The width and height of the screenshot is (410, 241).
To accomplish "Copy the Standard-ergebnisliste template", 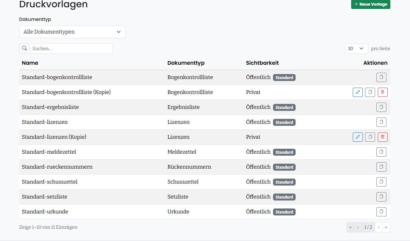I will (x=381, y=107).
